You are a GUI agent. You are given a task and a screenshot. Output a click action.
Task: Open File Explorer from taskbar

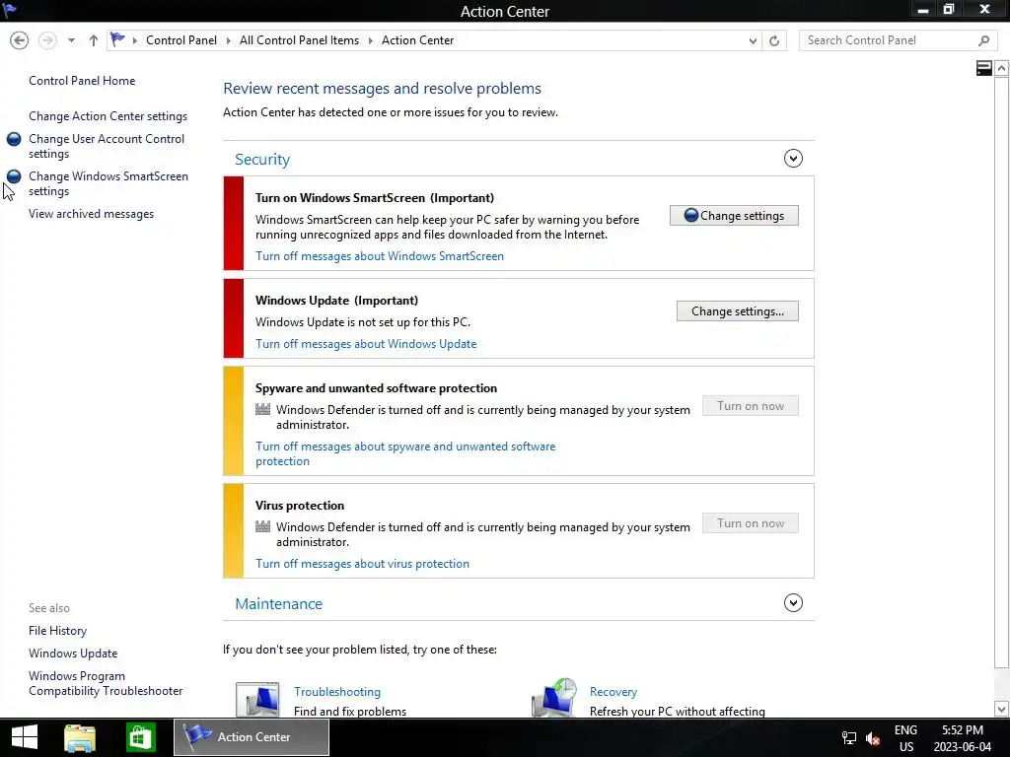tap(80, 737)
